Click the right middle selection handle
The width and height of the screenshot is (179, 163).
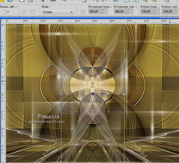124,94
